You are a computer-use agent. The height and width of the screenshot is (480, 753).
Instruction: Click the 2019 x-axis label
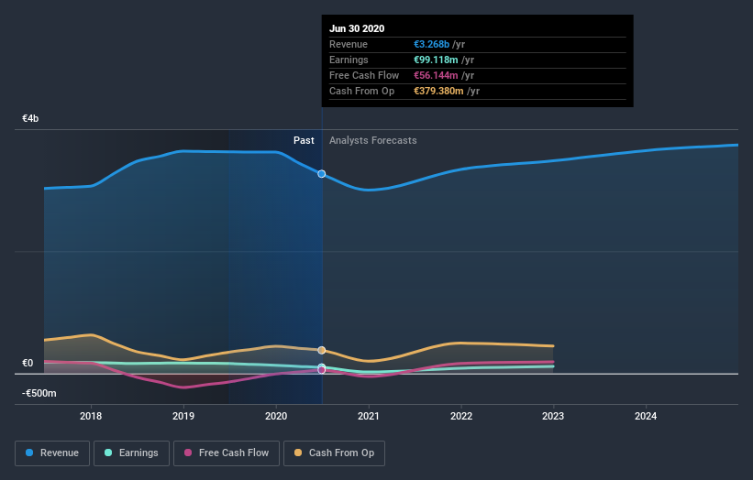click(x=183, y=416)
